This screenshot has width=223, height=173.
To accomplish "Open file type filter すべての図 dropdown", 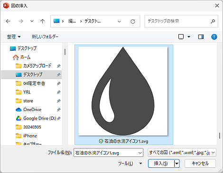I will click(182, 153).
